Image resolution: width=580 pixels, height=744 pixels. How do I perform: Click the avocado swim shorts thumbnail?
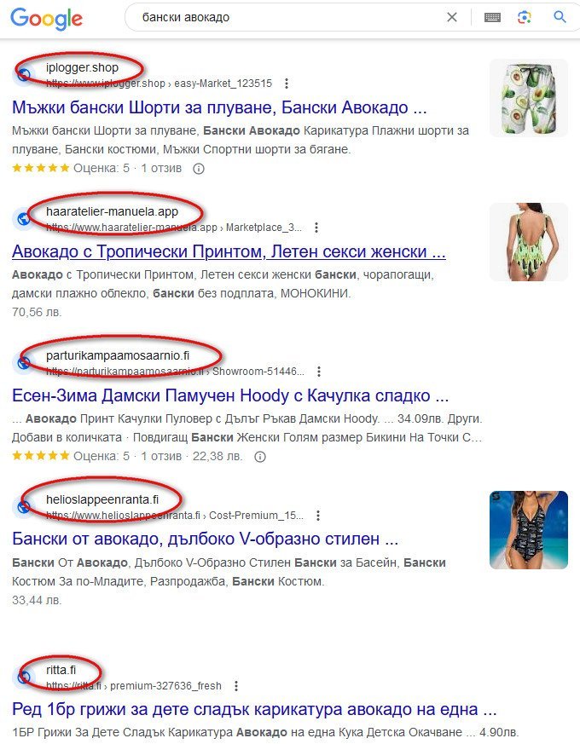pos(529,98)
